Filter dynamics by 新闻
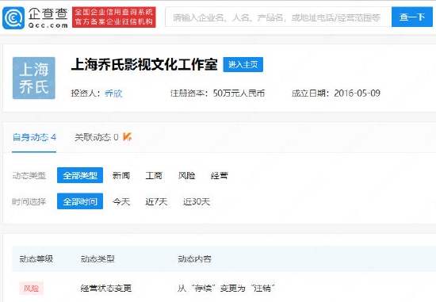The height and width of the screenshot is (302, 436). 121,175
